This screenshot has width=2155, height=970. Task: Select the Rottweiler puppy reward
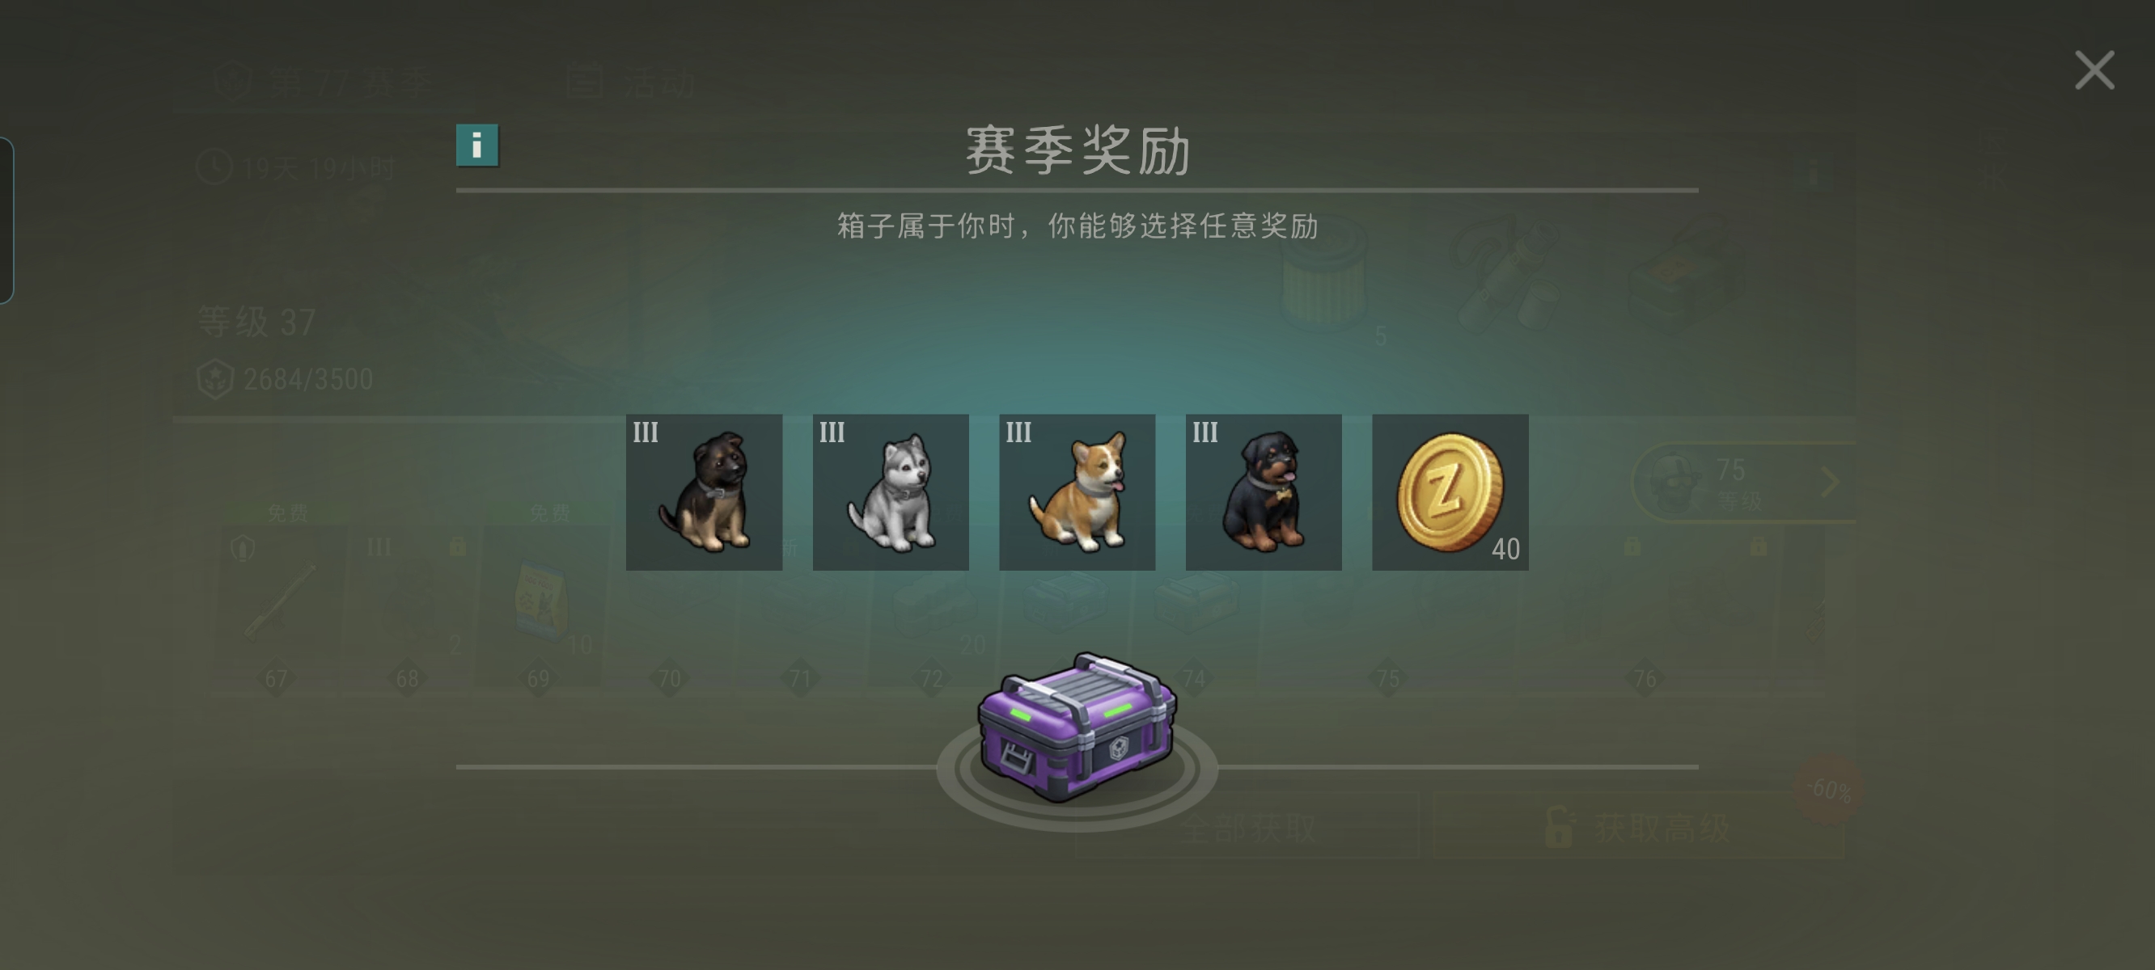tap(1264, 491)
